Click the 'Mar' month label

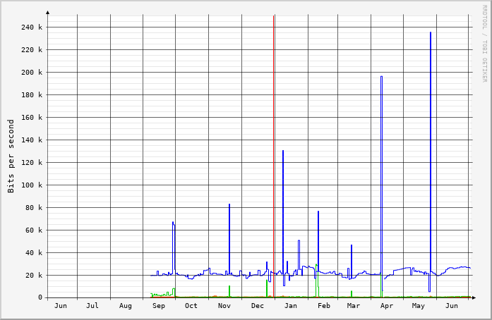pos(354,306)
